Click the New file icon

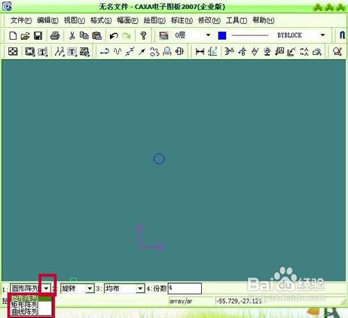coord(13,35)
